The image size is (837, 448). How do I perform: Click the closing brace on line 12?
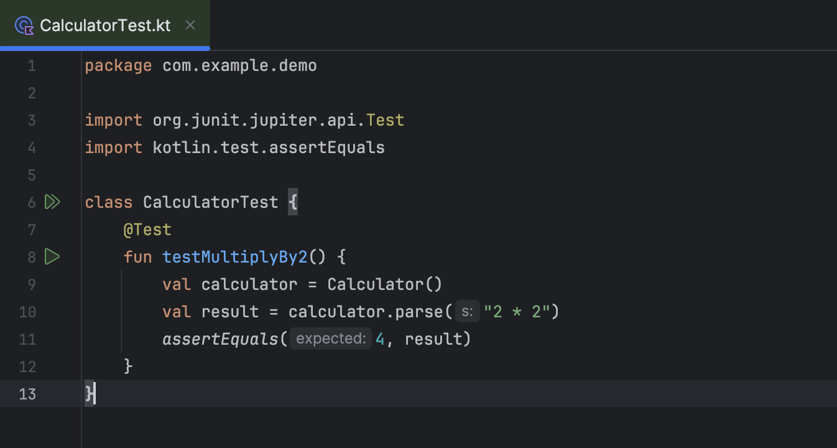[128, 366]
